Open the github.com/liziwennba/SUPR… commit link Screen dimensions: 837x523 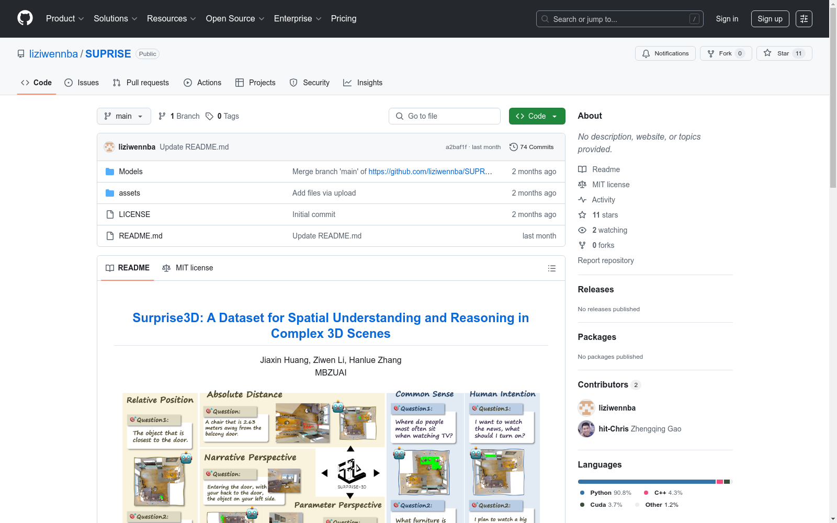pos(431,172)
